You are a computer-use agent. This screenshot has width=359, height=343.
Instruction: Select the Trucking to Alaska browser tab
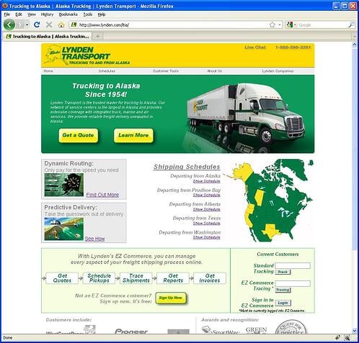(x=48, y=37)
